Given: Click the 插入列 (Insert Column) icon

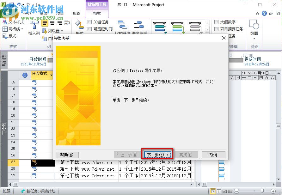Looking at the screenshot, I should pos(34,27).
